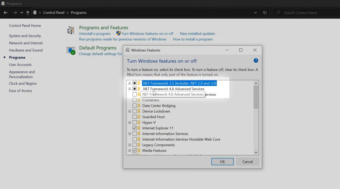Select System and Security in the sidebar
Screen dimensions: 340x189
(x=25, y=36)
